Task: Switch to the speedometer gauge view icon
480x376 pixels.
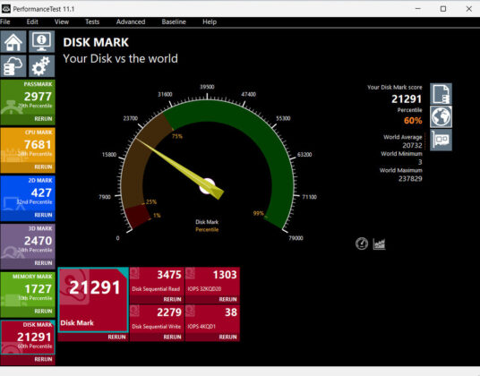Action: pos(362,244)
